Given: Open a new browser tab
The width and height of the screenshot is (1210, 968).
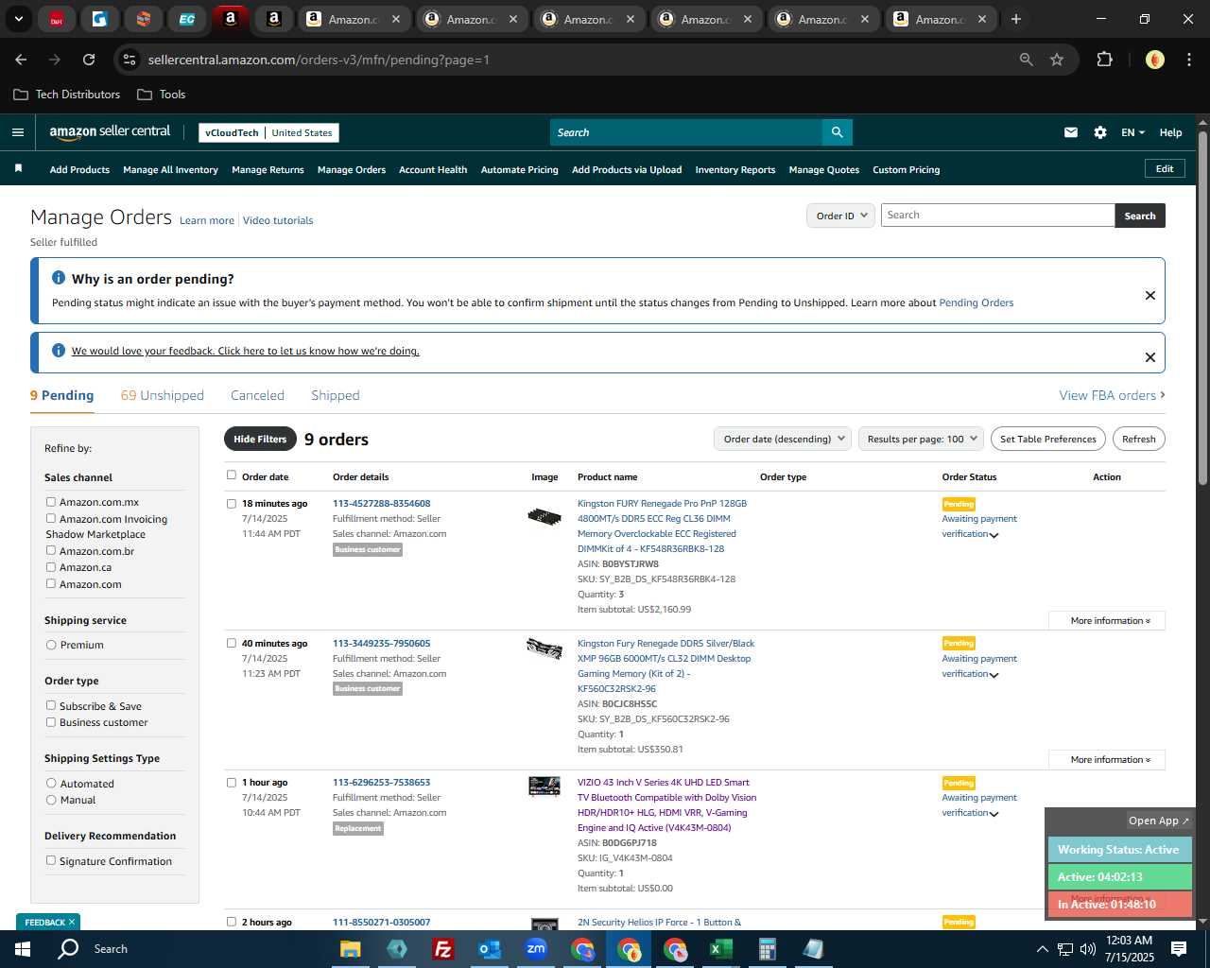Looking at the screenshot, I should [1016, 19].
